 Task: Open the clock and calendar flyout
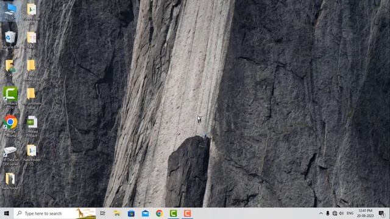pyautogui.click(x=366, y=214)
